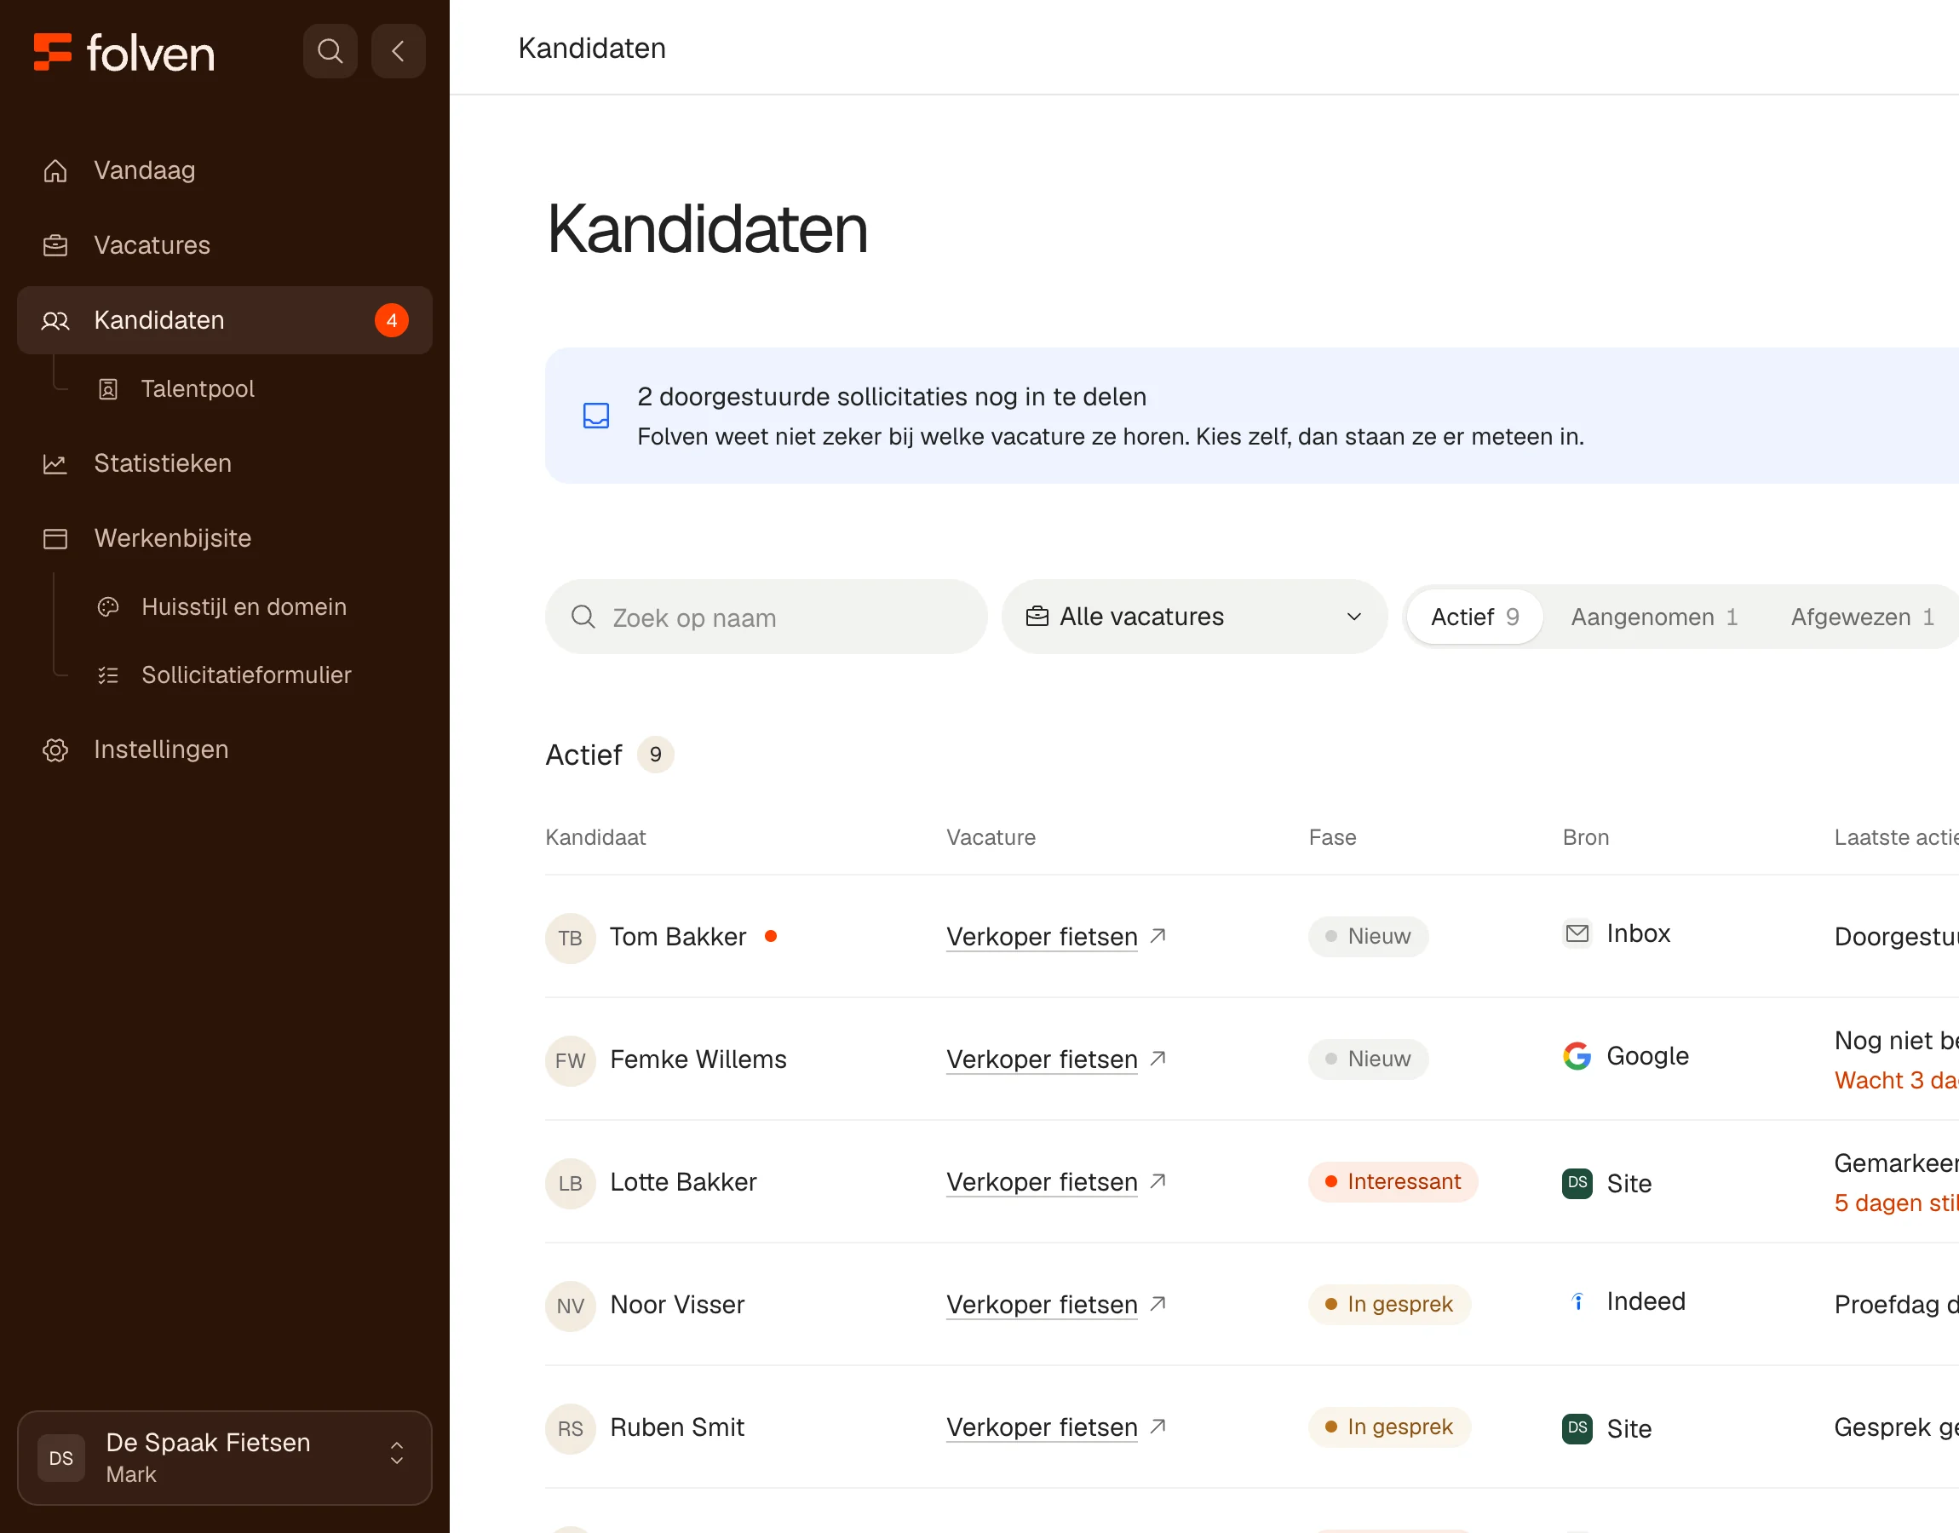The image size is (1959, 1533).
Task: Click the Interessant badge for Lotte Bakker
Action: (1393, 1182)
